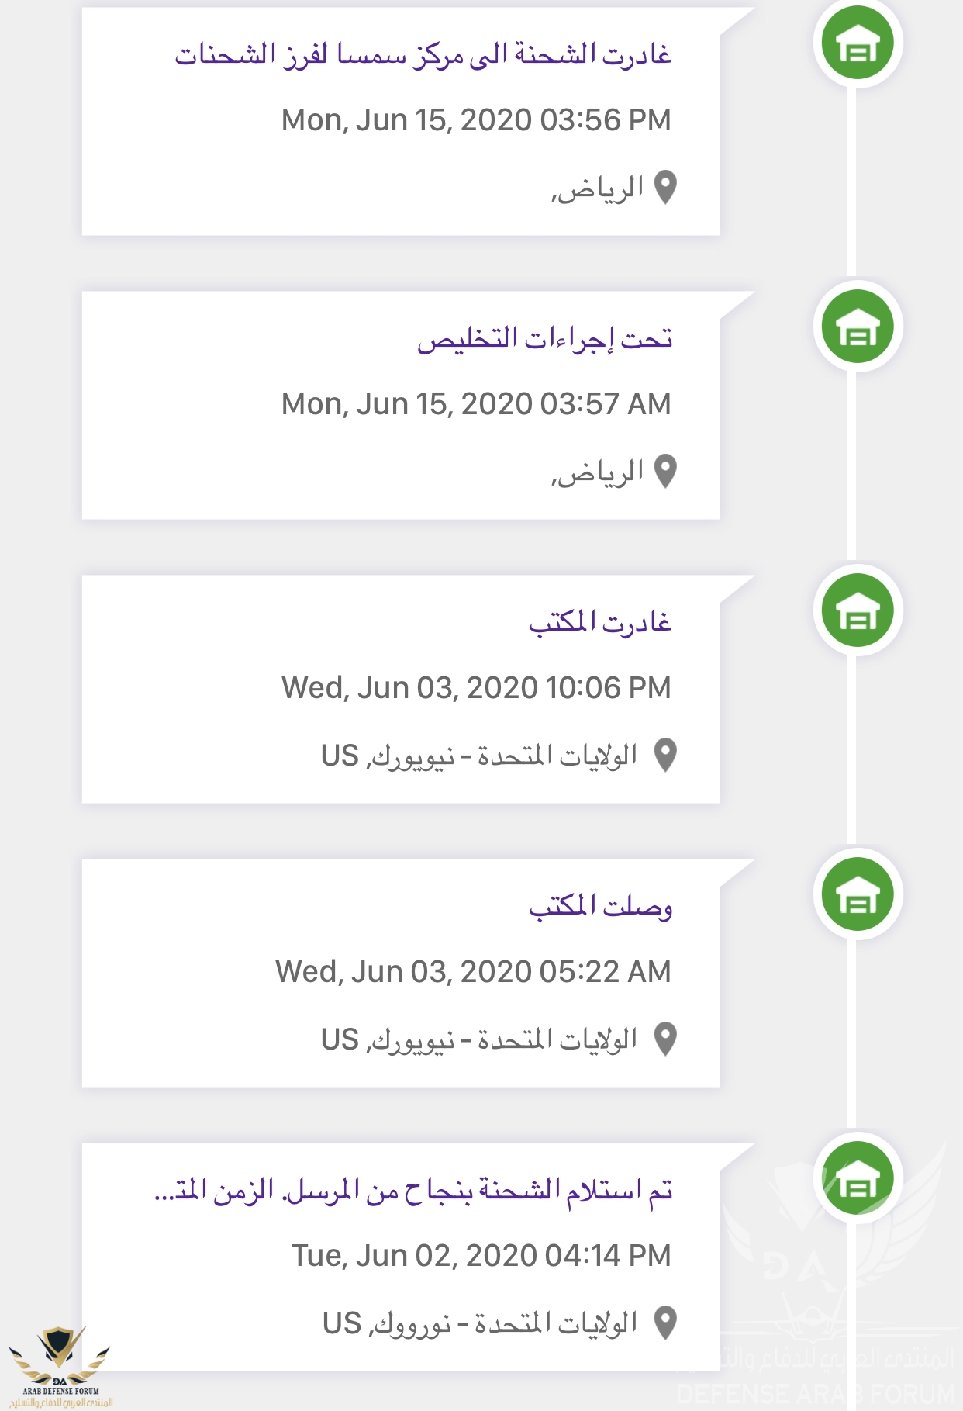Click location pin in Jun 03 05:22 AM card

[x=665, y=1039]
